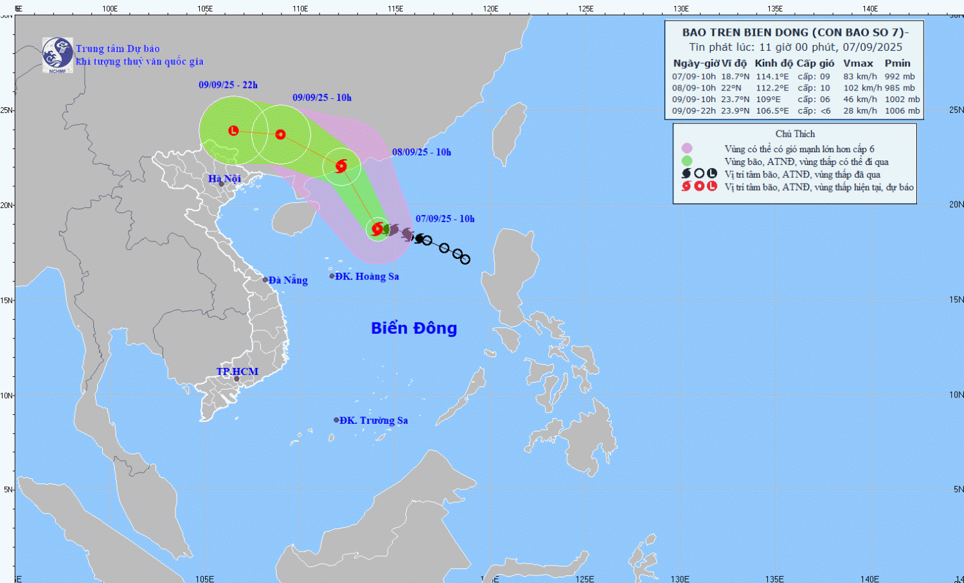
Task: Select the 08/09/25 - 10h time label
Action: [x=422, y=152]
